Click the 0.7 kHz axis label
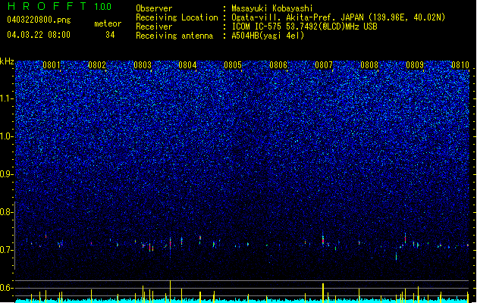 click(7, 250)
